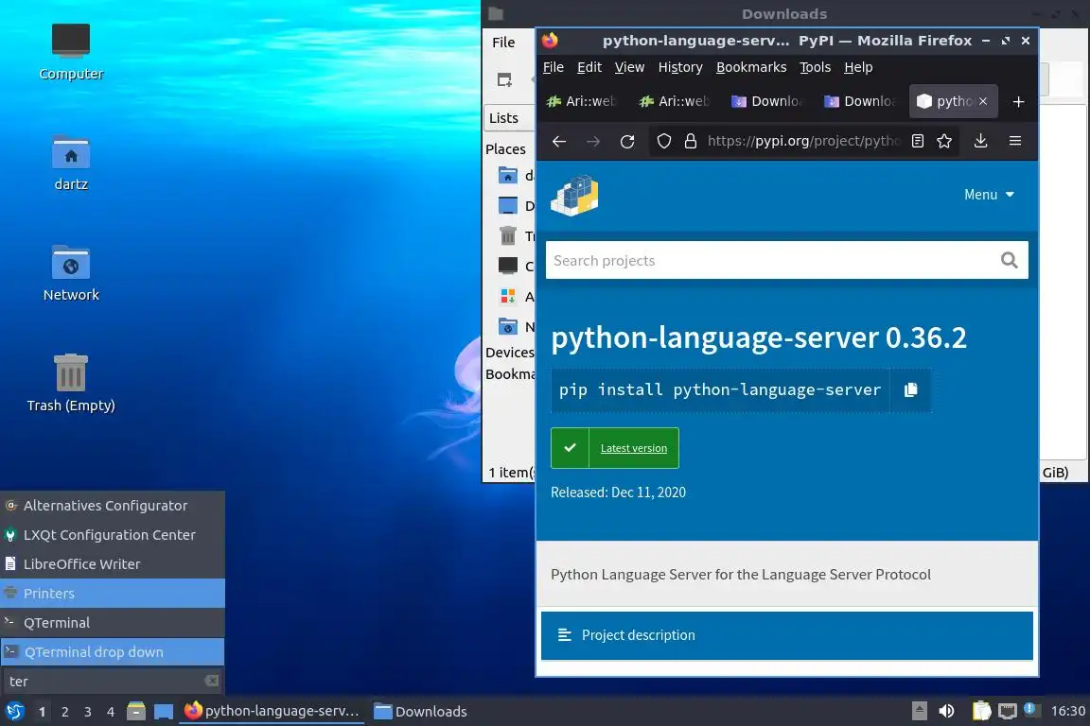Launch QTerminal from the menu

pyautogui.click(x=113, y=622)
